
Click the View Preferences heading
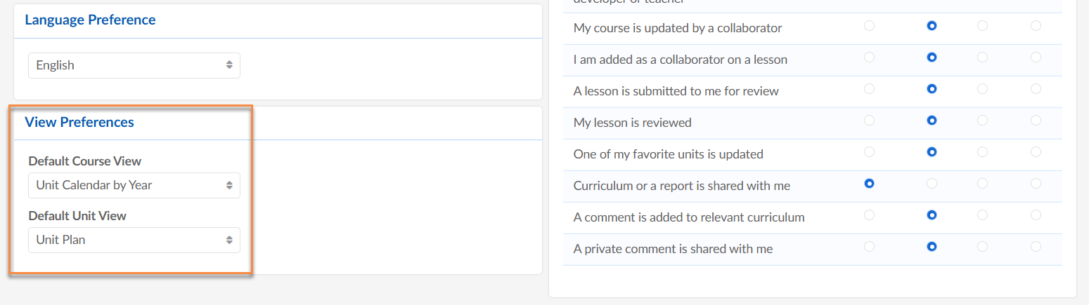pos(79,122)
